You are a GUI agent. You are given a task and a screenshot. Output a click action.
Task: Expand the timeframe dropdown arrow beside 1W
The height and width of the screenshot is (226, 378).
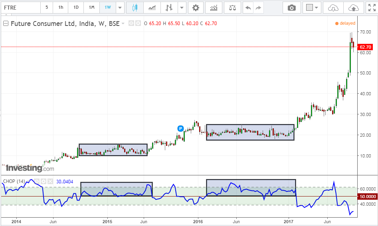tap(120, 8)
